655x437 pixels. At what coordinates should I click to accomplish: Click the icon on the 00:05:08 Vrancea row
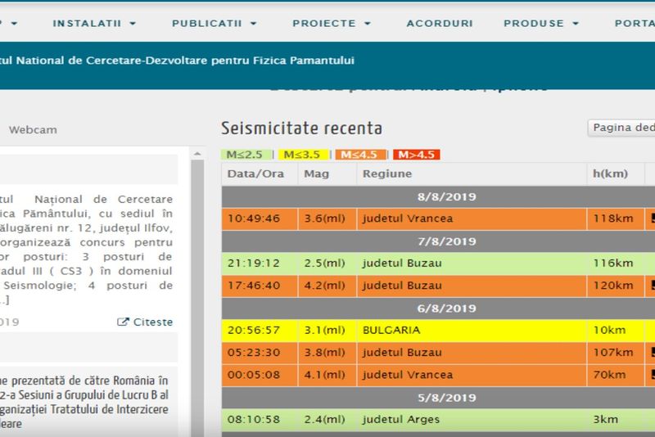point(652,375)
